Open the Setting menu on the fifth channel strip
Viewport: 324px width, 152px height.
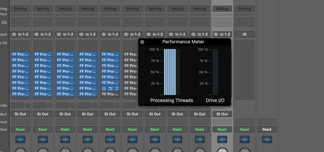pos(110,9)
